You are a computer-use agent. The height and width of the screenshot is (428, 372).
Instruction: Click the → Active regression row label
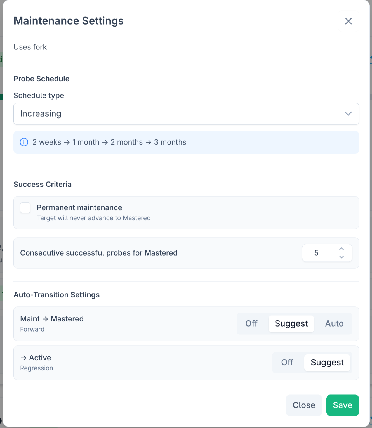point(36,358)
